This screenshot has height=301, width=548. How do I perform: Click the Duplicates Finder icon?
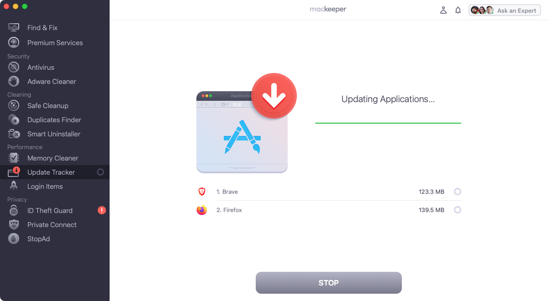tap(14, 119)
